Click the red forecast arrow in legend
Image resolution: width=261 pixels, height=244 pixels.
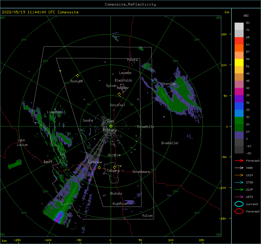point(239,160)
